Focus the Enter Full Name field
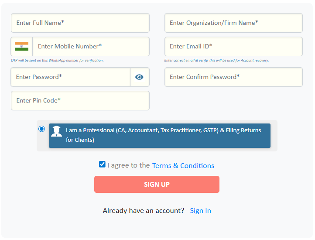This screenshot has height=240, width=315. click(x=80, y=23)
